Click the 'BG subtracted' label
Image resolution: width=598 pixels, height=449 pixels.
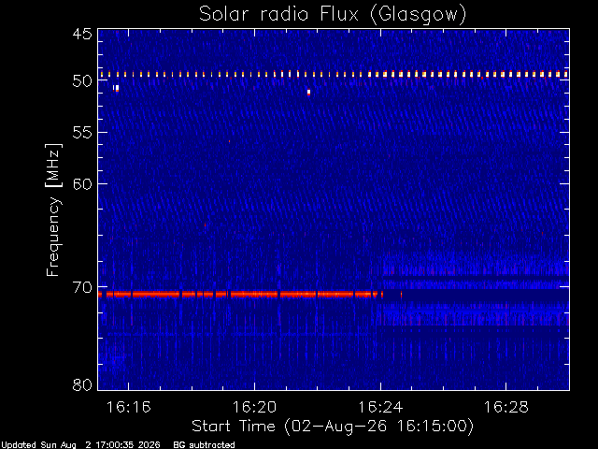coord(204,445)
